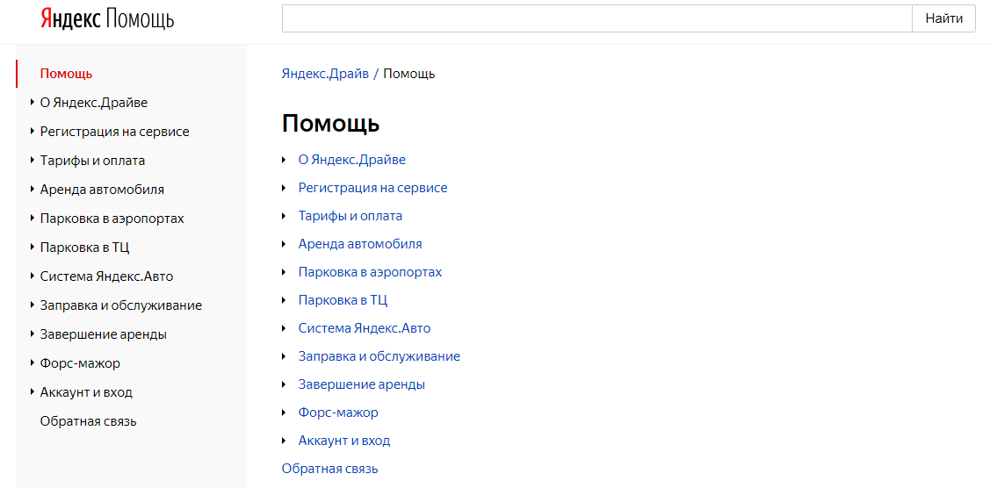Click the Яндекс Помощь logo
Screen dimensions: 990x488
[x=107, y=19]
